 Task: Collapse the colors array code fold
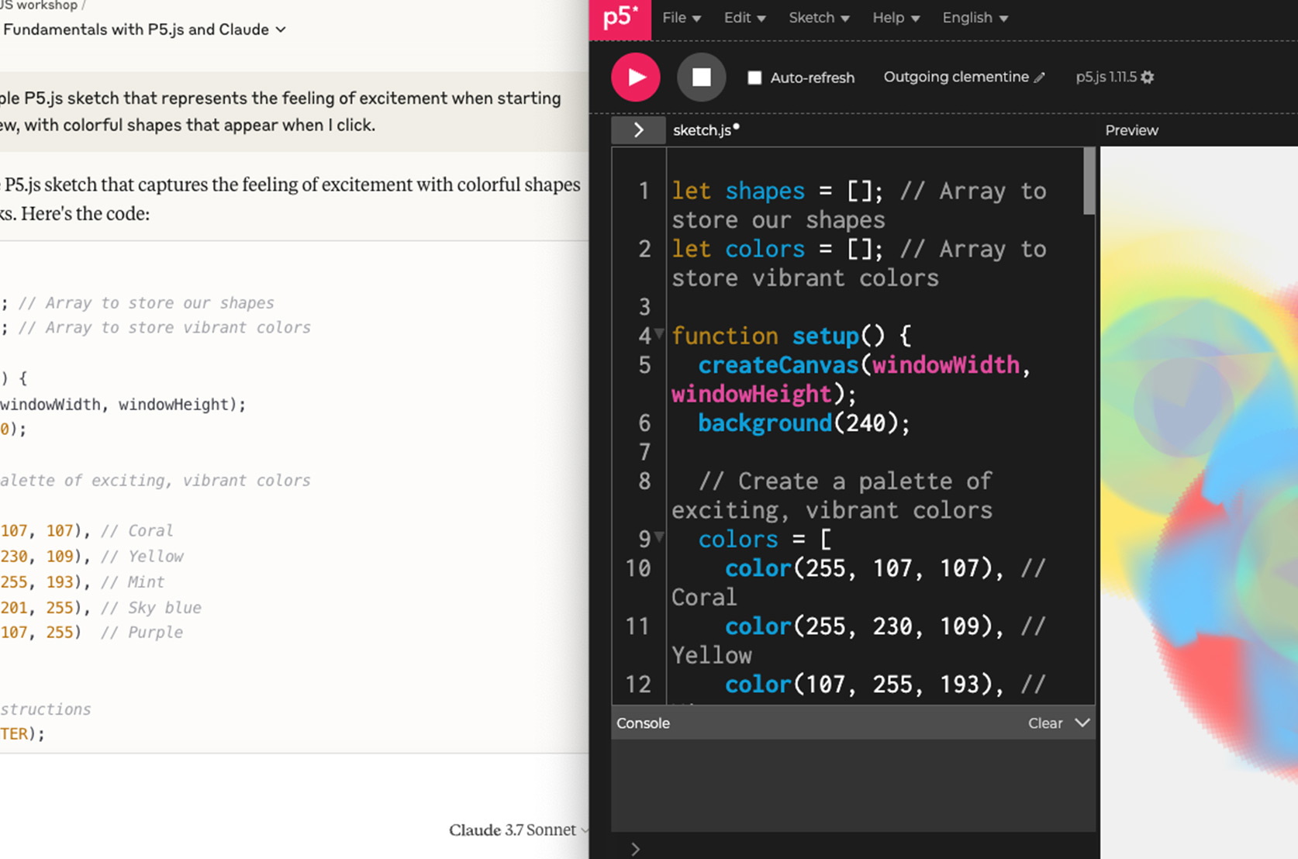point(659,536)
